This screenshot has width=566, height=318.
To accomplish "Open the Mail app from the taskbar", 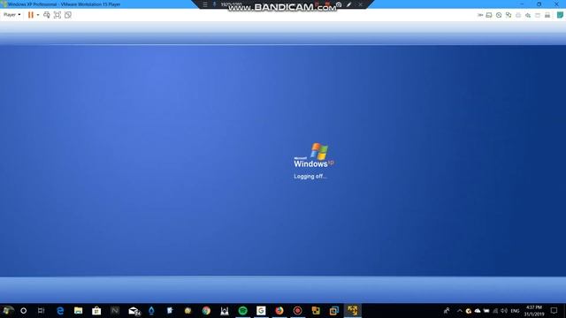I will click(134, 310).
